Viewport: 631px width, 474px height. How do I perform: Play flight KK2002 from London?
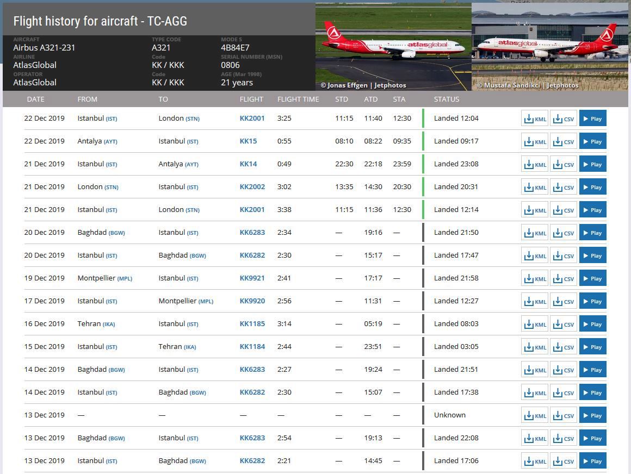point(592,187)
